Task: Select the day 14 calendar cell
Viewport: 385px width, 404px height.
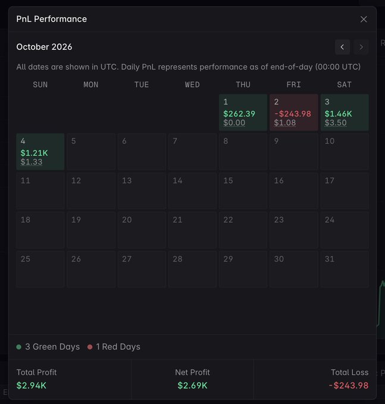Action: tap(192, 191)
